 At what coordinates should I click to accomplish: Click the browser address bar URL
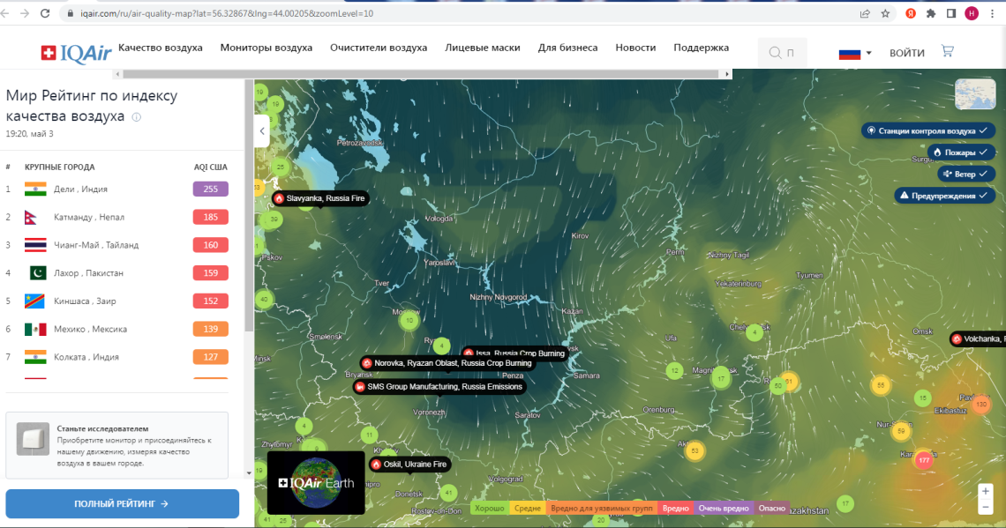[227, 13]
